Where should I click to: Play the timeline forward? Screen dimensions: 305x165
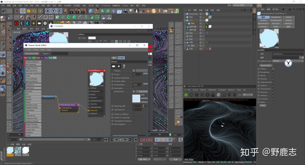[121, 140]
